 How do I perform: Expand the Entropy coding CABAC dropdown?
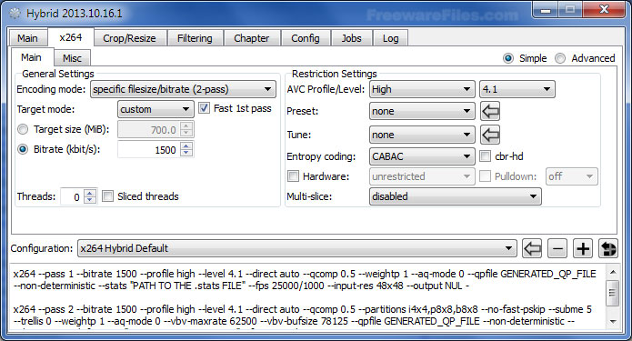point(422,156)
